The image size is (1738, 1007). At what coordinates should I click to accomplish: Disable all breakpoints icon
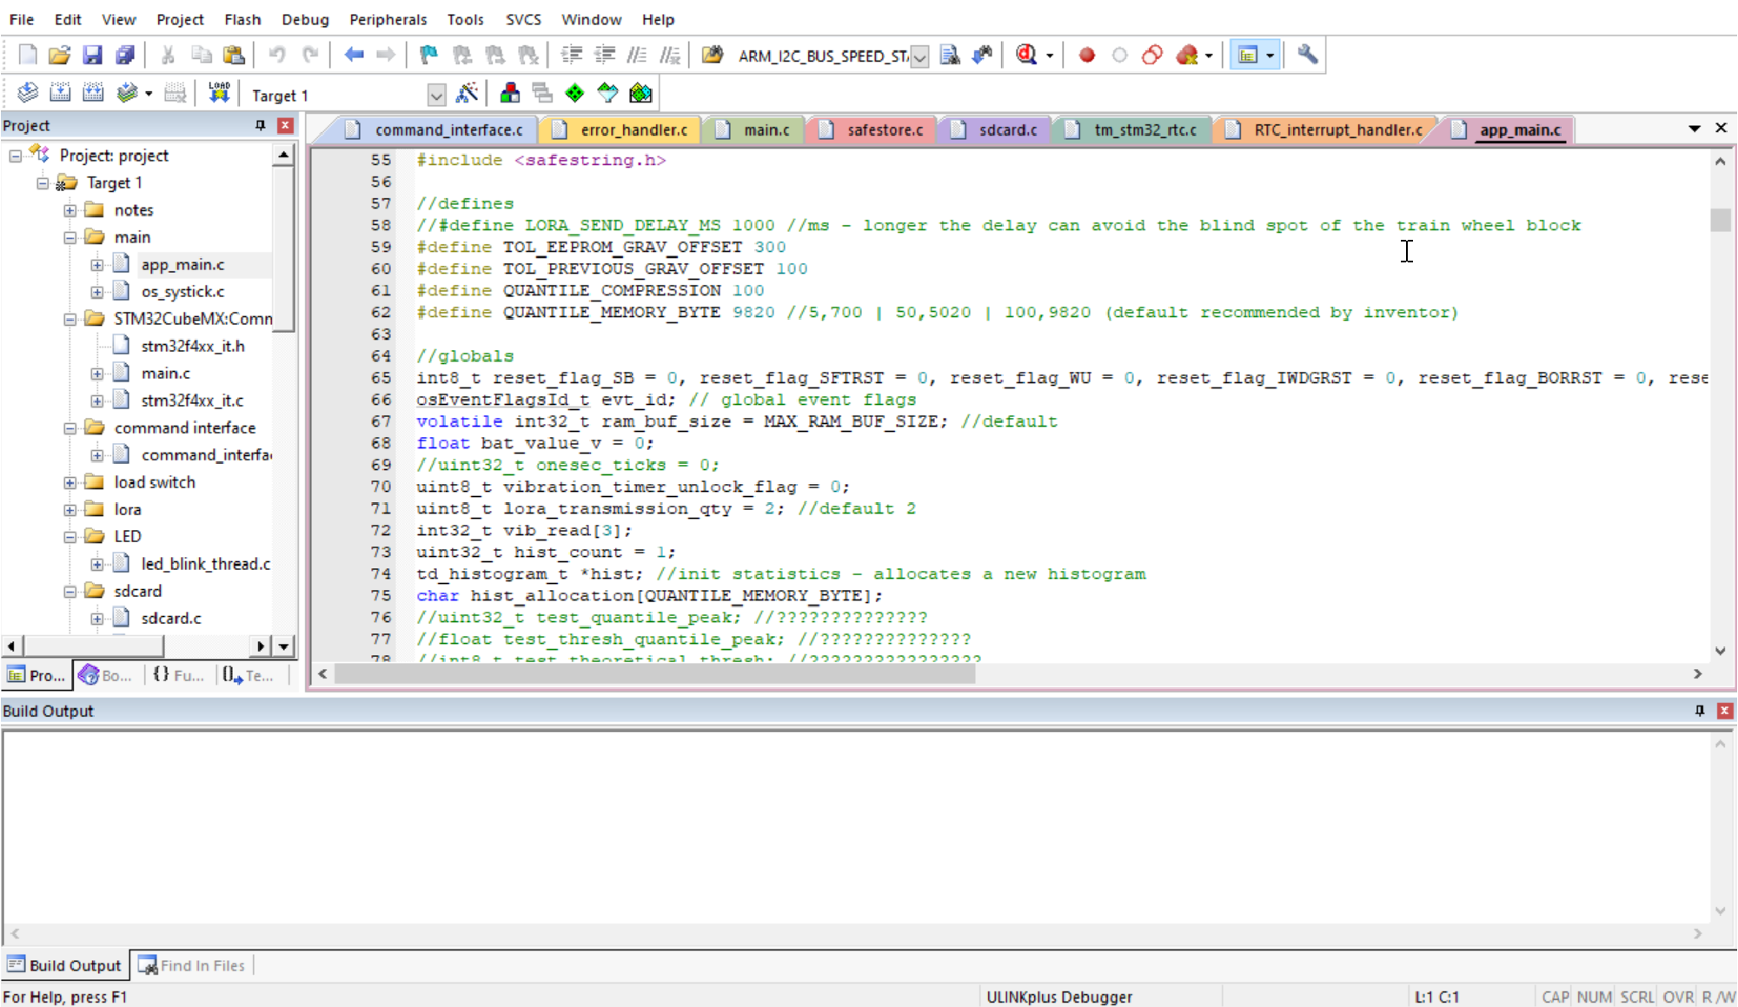tap(1152, 55)
